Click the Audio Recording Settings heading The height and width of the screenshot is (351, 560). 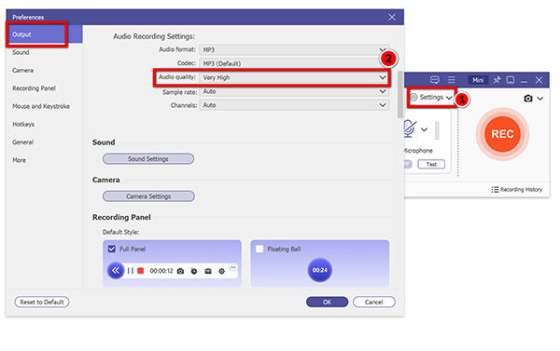154,36
